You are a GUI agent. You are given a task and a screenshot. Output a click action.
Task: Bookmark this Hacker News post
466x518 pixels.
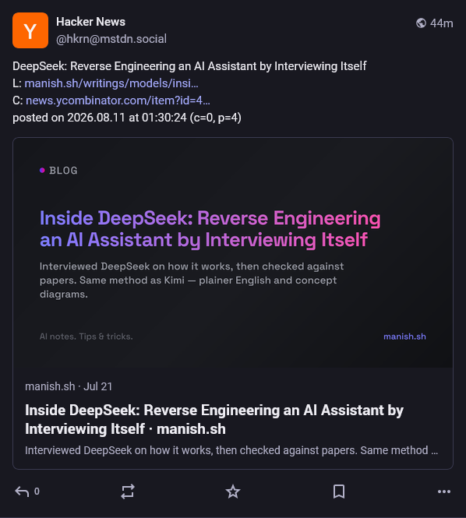pos(339,492)
